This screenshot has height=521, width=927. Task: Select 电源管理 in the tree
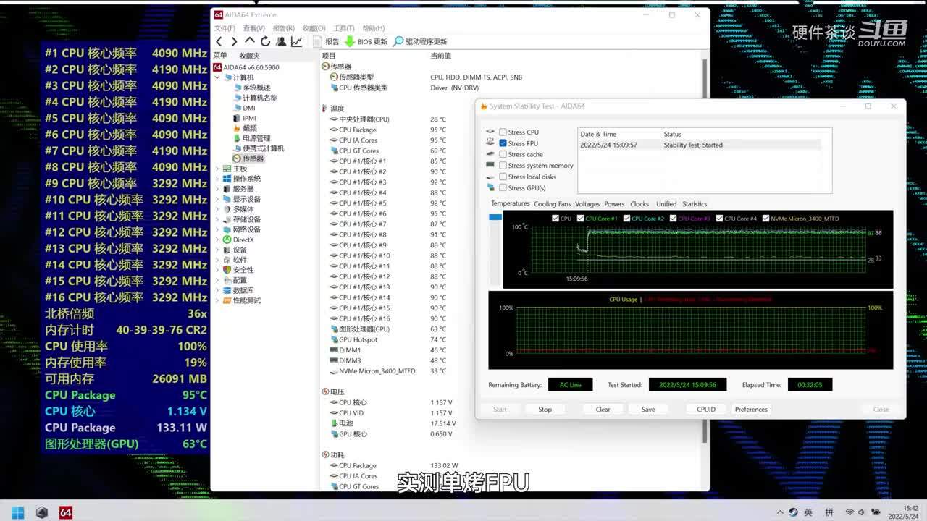(x=251, y=138)
